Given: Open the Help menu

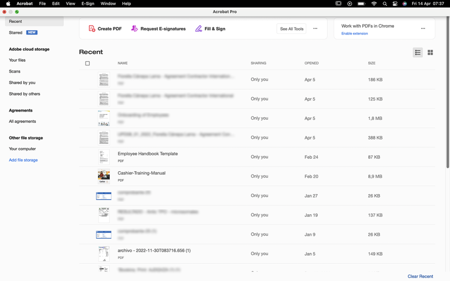Looking at the screenshot, I should point(126,4).
